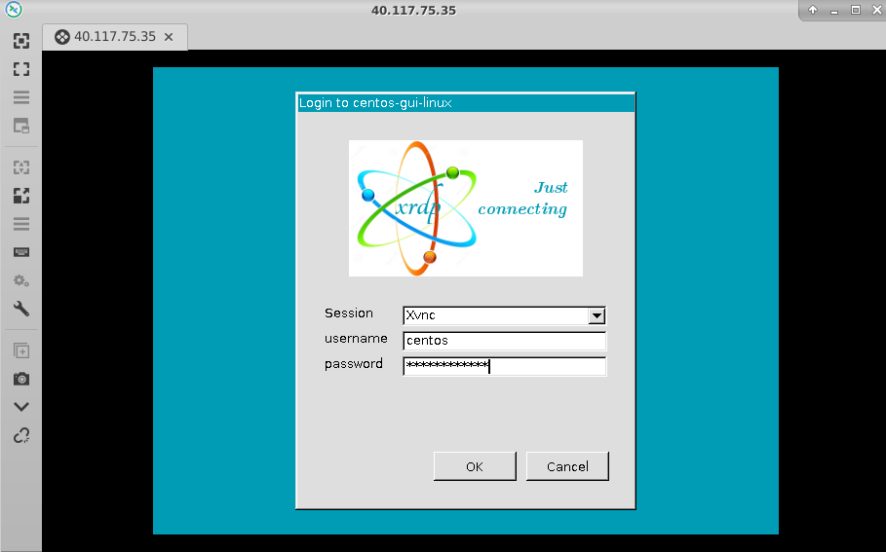The width and height of the screenshot is (886, 552).
Task: Expand the Session dropdown arrow
Action: (597, 316)
